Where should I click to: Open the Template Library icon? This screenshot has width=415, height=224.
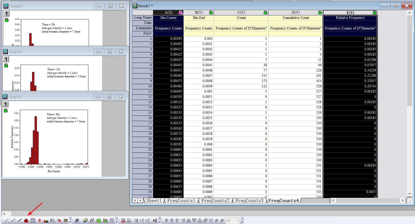[66, 220]
